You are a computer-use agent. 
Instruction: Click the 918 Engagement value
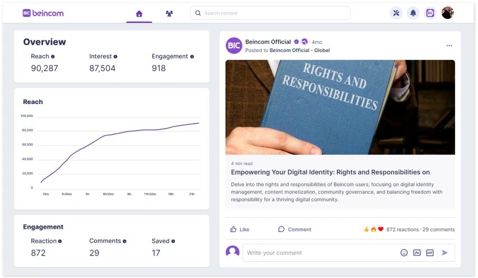coord(159,68)
